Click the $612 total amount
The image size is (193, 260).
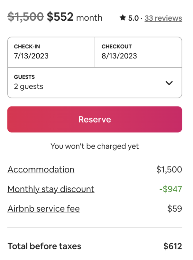click(x=173, y=246)
